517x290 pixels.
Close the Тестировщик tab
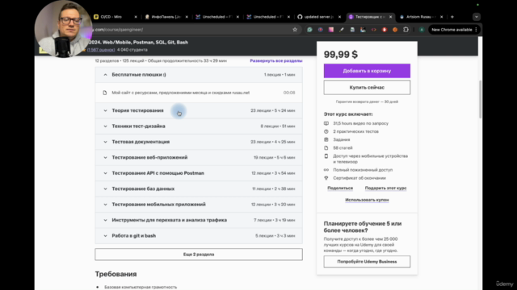click(x=391, y=17)
